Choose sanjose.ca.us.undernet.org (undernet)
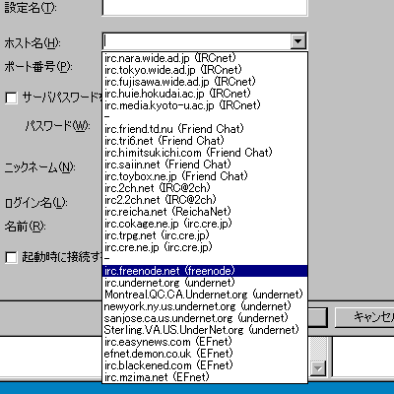 [x=205, y=318]
